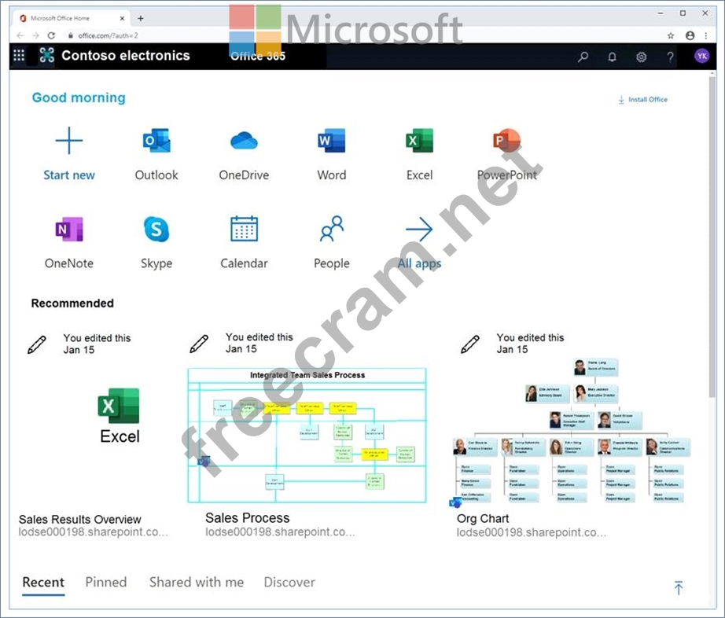Image resolution: width=725 pixels, height=618 pixels.
Task: Switch to Shared with me tab
Action: point(197,583)
